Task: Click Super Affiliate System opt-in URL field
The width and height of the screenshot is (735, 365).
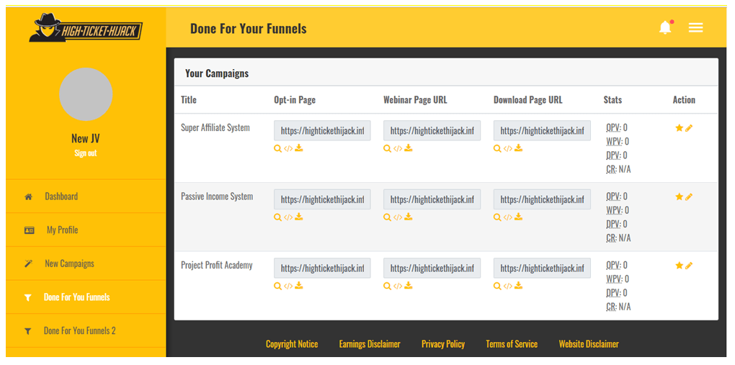Action: click(323, 131)
